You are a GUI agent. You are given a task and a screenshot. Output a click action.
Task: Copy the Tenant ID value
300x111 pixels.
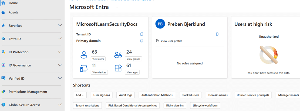pyautogui.click(x=142, y=34)
